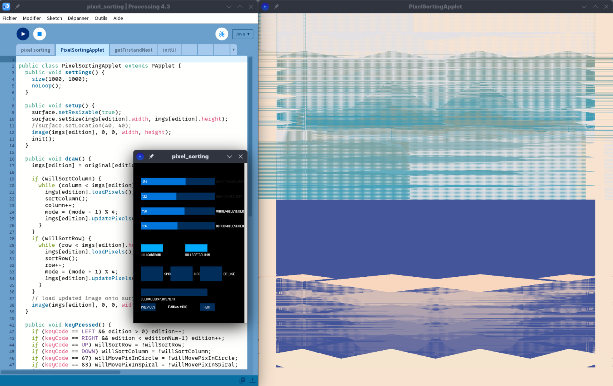The width and height of the screenshot is (613, 386).
Task: Stop the running sketch
Action: coord(40,34)
